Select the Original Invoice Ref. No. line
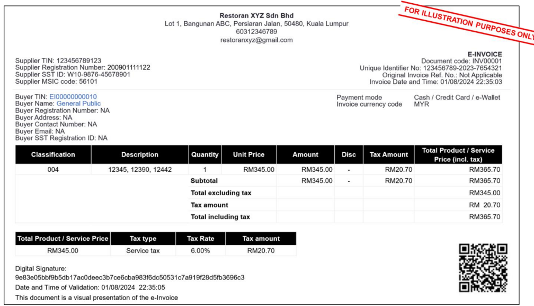 pos(442,75)
